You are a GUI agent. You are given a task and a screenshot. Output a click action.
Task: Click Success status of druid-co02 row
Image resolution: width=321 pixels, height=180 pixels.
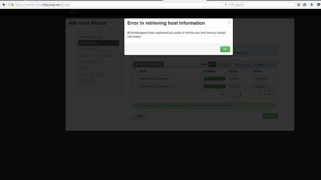234,86
